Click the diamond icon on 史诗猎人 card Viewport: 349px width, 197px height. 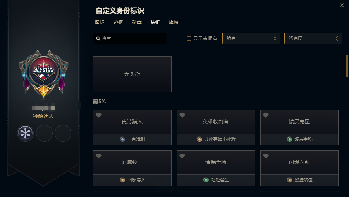(99, 115)
